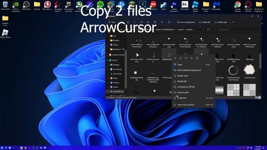Viewport: 267px width, 150px height.
Task: Select Music in the sidebar
Action: (114, 78)
